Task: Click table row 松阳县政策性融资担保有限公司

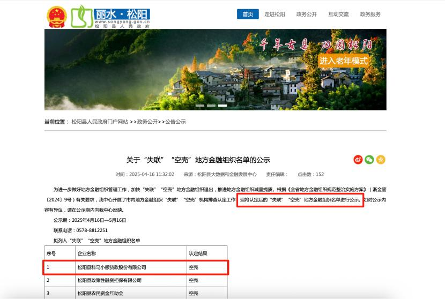Action: pos(109,280)
